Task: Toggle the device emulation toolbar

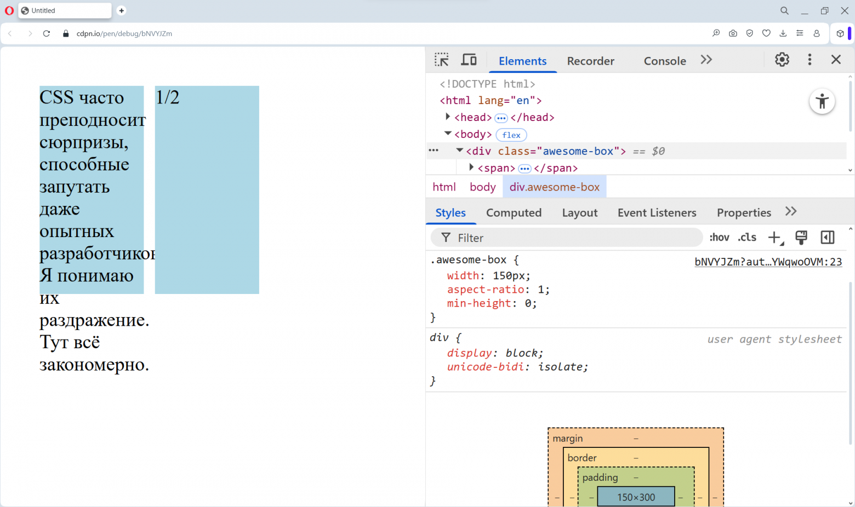Action: 469,59
